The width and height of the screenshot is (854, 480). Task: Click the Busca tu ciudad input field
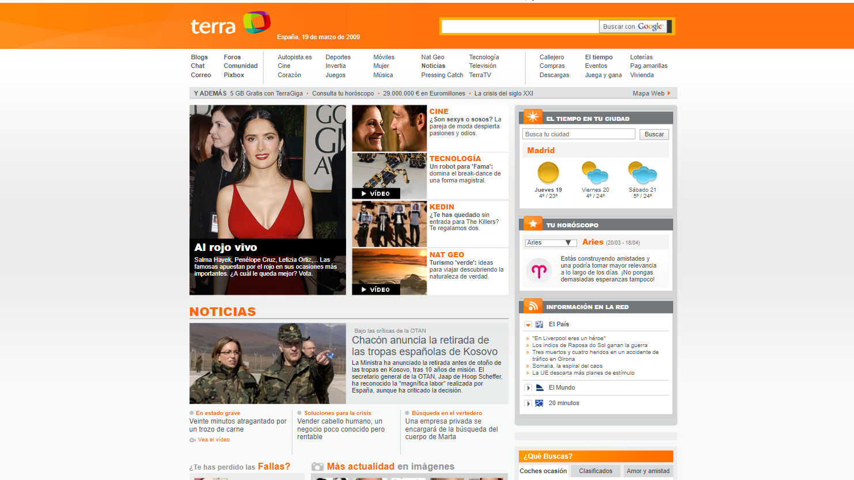coord(578,134)
